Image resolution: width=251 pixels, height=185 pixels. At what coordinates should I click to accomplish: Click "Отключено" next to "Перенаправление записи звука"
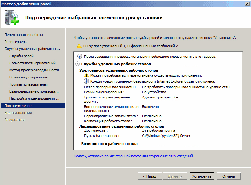pos(152,116)
